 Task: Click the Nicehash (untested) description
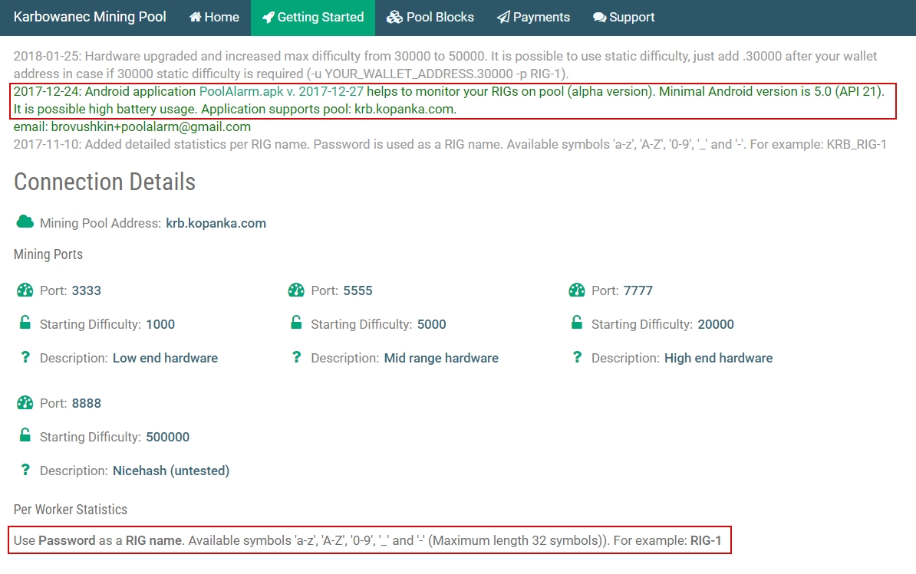point(171,471)
